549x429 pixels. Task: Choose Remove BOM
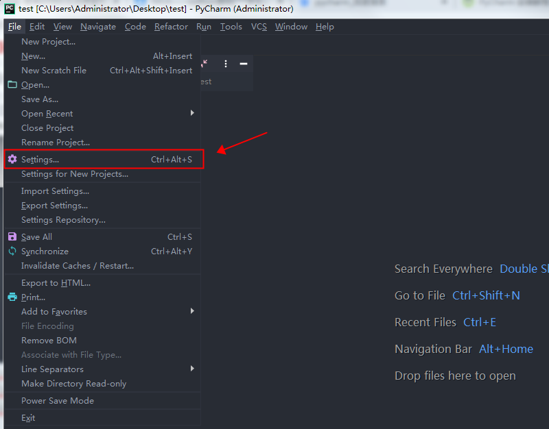click(x=102, y=340)
